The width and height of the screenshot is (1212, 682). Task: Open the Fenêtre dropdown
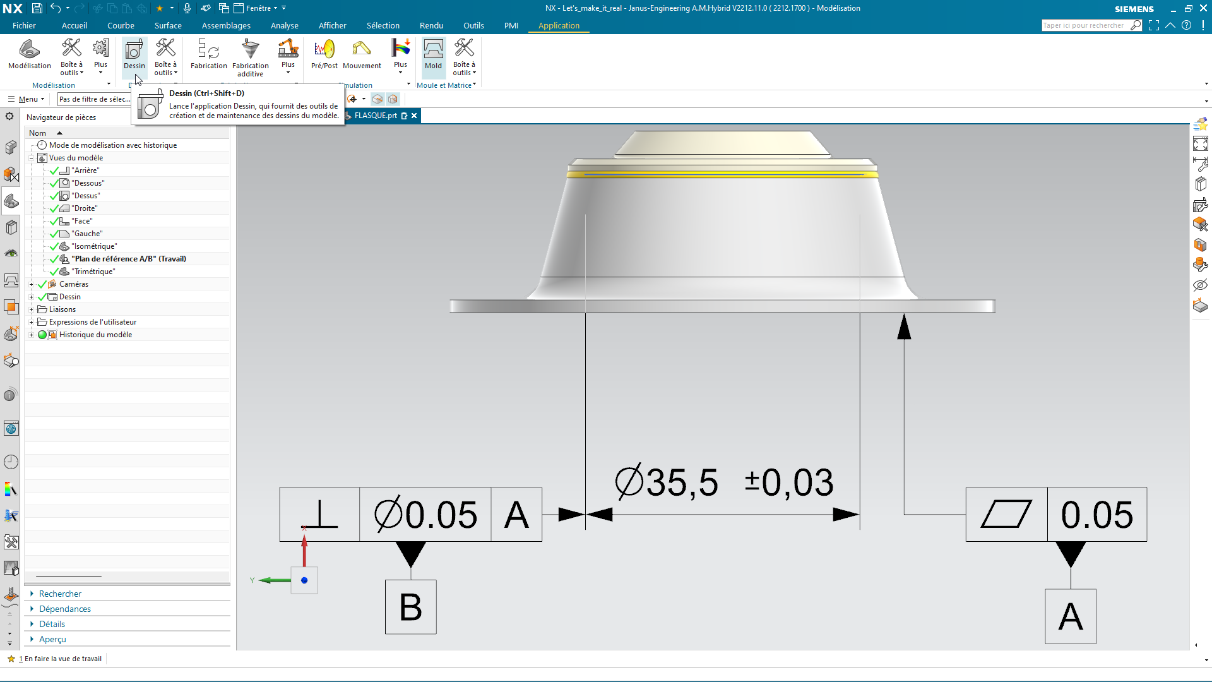(x=256, y=8)
